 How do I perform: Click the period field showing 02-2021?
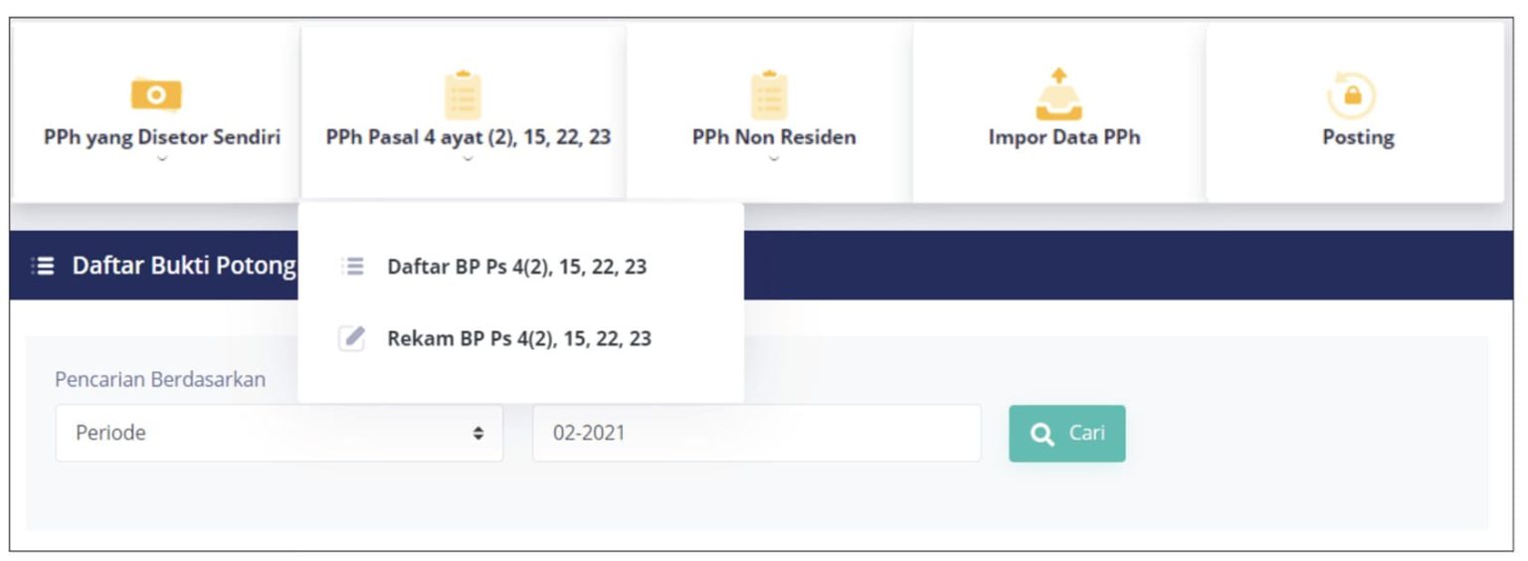(757, 433)
